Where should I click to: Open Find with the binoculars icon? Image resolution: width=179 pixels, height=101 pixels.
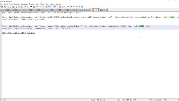click(31, 7)
